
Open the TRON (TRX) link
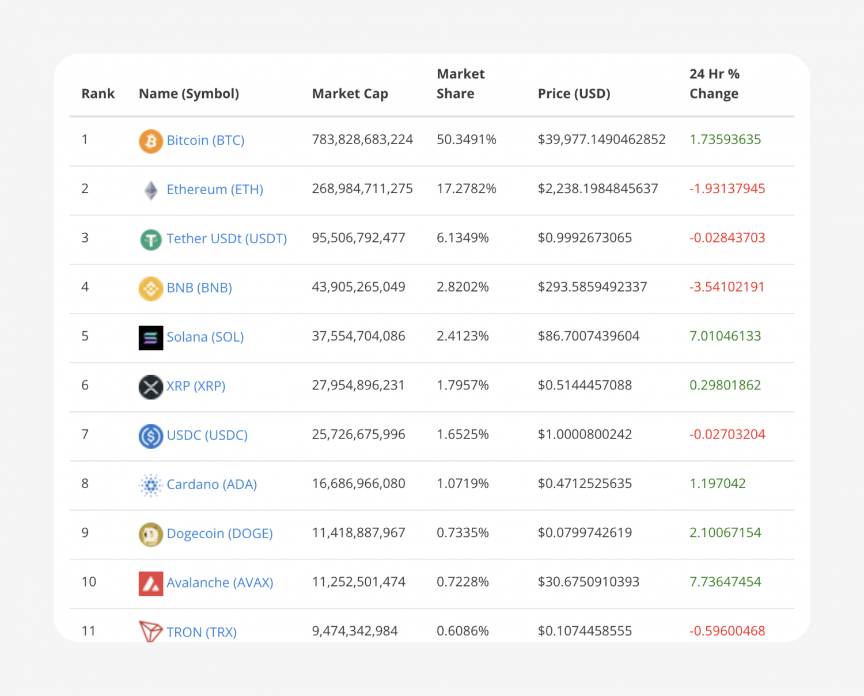(x=202, y=632)
